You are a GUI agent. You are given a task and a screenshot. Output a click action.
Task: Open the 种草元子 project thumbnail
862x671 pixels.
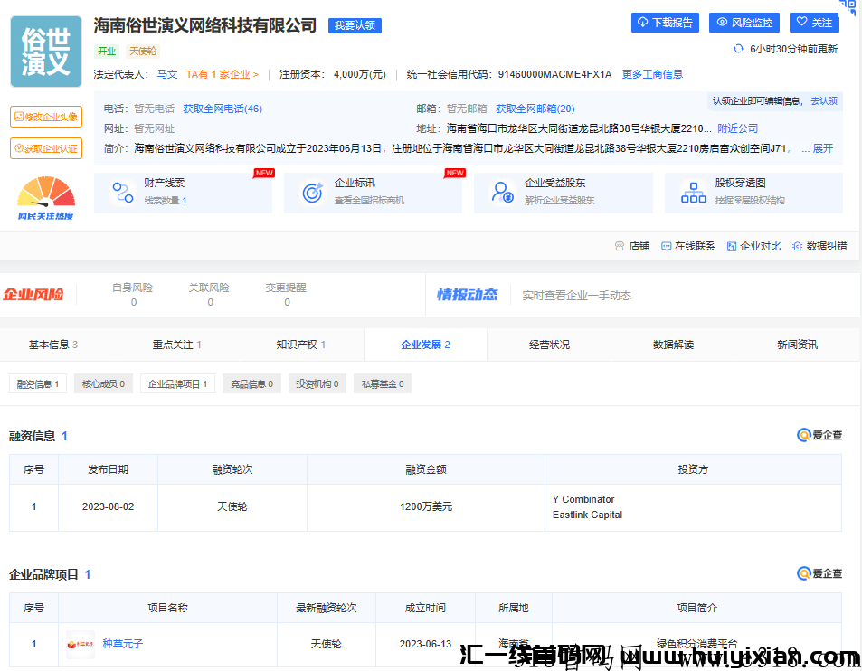click(x=80, y=644)
